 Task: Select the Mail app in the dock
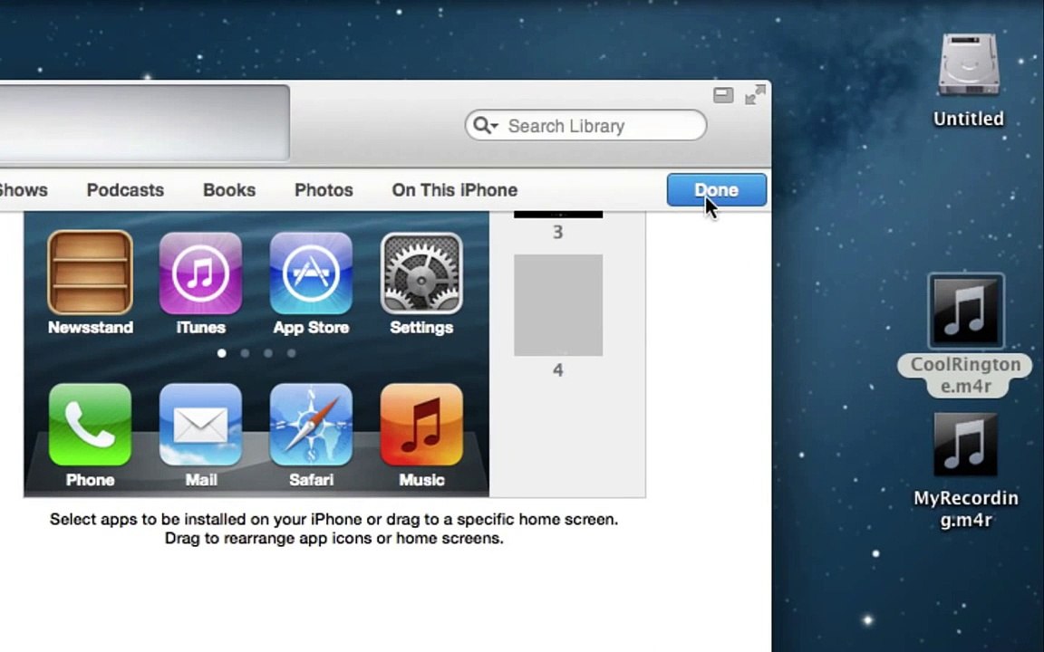tap(200, 425)
